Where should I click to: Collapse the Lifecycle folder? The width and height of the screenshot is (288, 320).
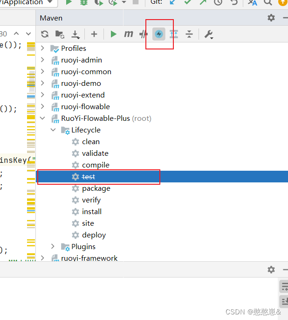(53, 130)
